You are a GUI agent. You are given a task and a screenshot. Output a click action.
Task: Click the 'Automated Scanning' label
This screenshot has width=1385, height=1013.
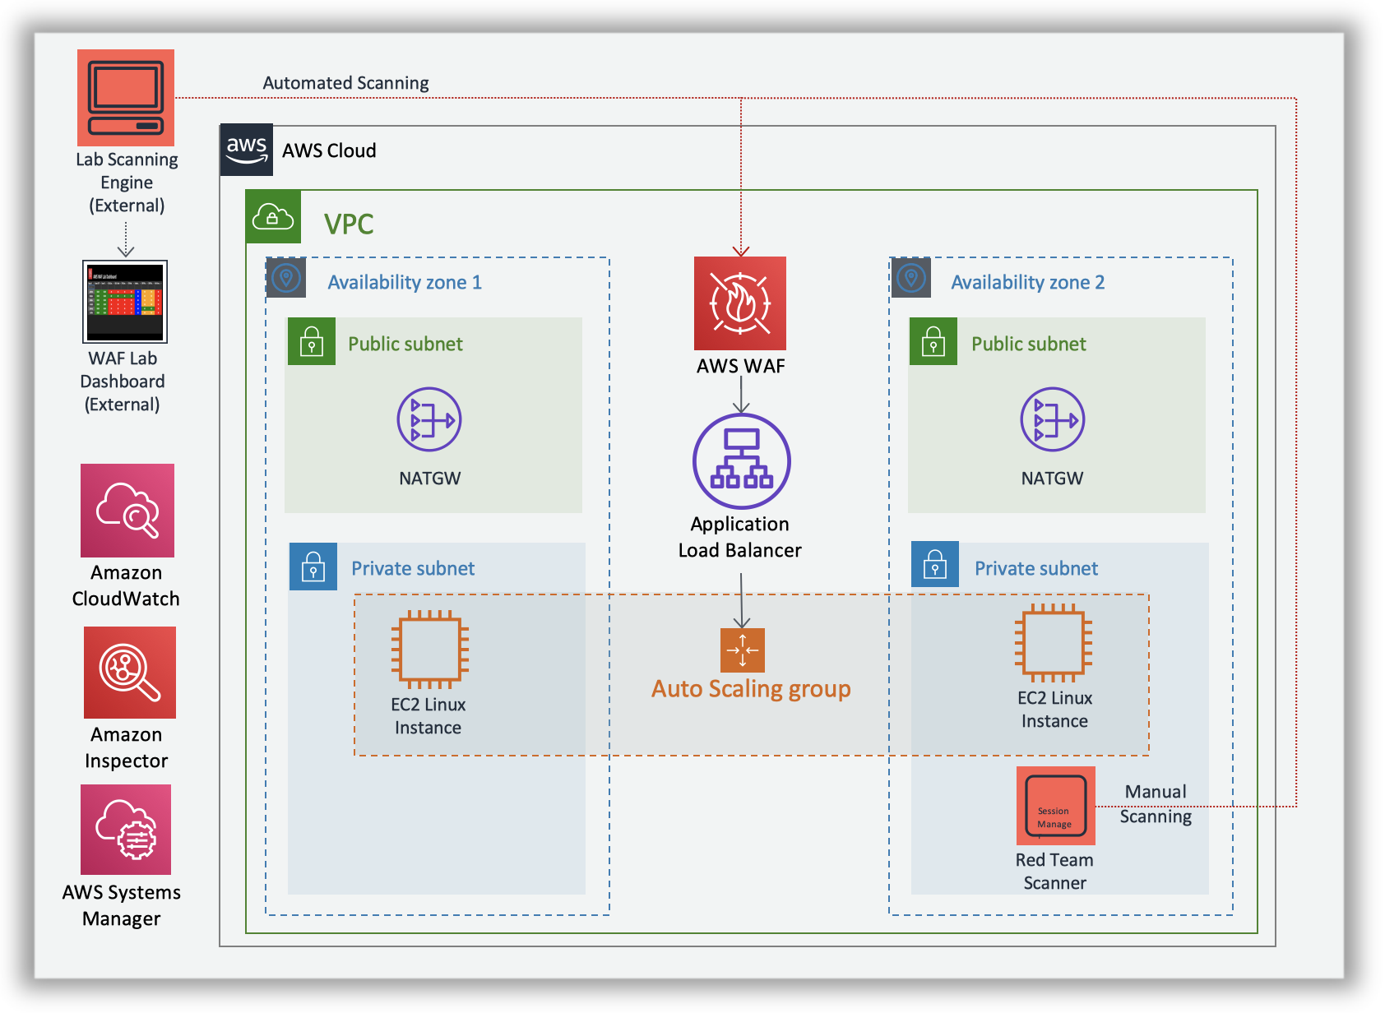point(345,83)
